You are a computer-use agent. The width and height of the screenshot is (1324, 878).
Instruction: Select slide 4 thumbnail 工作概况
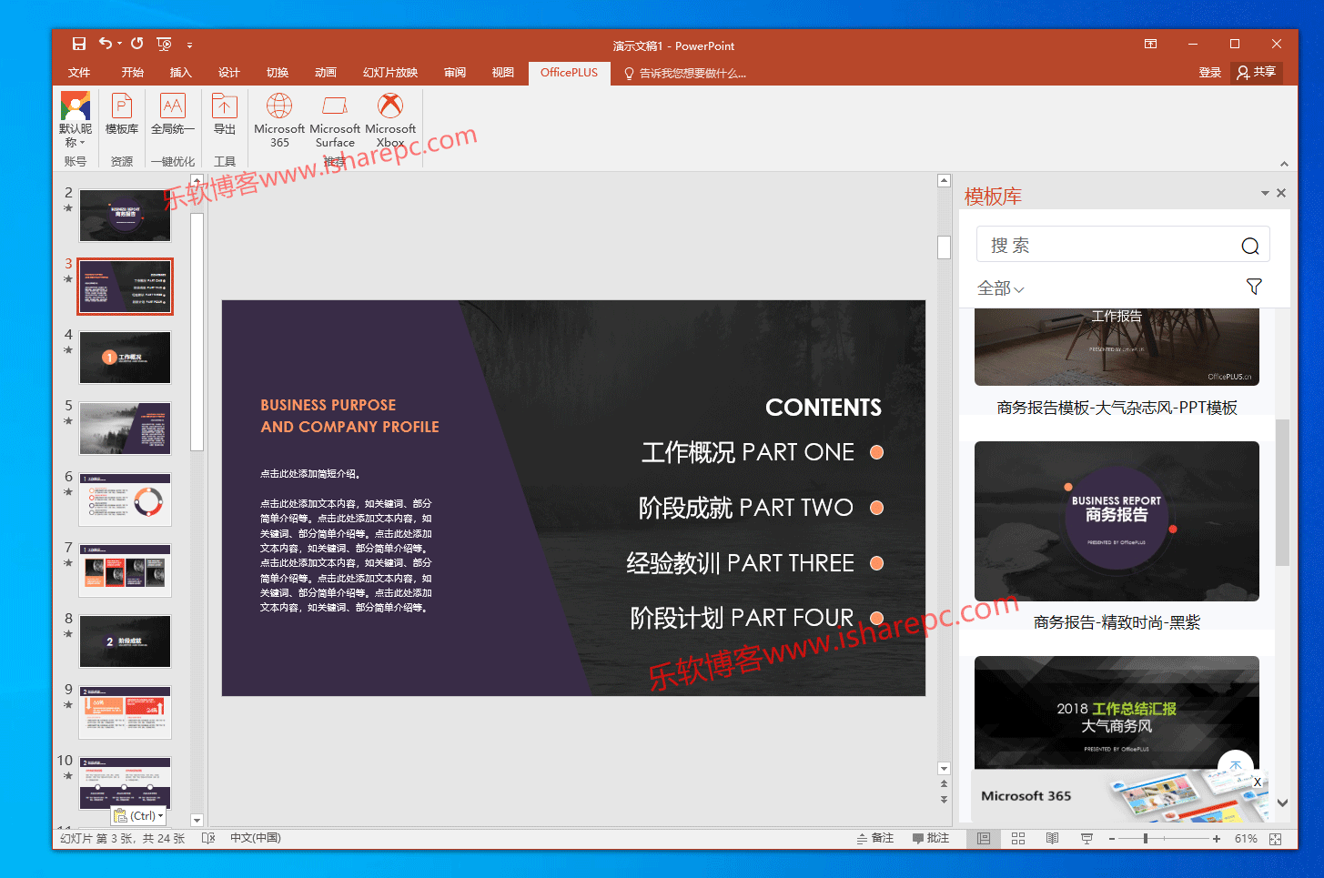[x=125, y=358]
